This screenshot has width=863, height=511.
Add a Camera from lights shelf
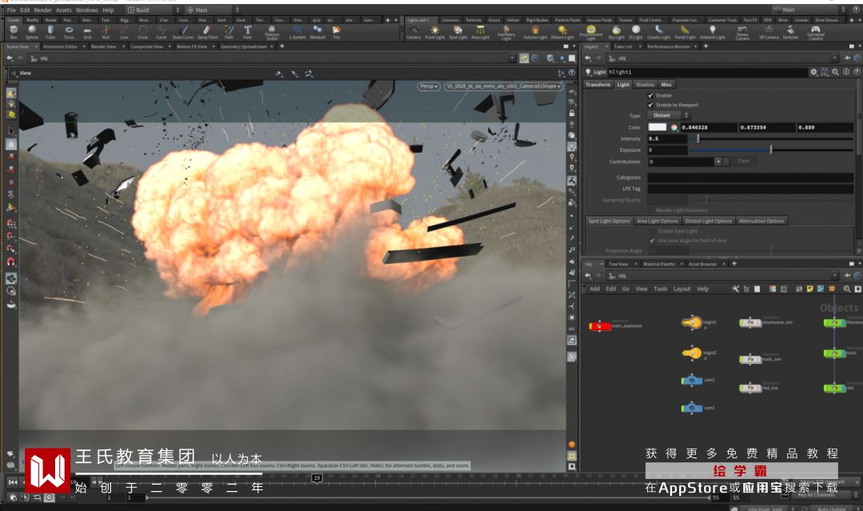[413, 32]
